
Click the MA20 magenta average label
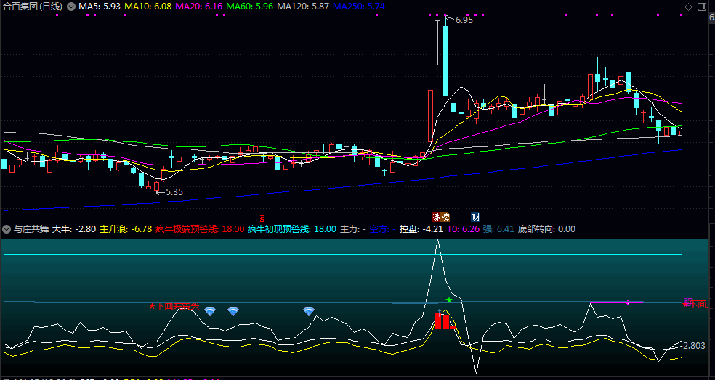pyautogui.click(x=198, y=6)
